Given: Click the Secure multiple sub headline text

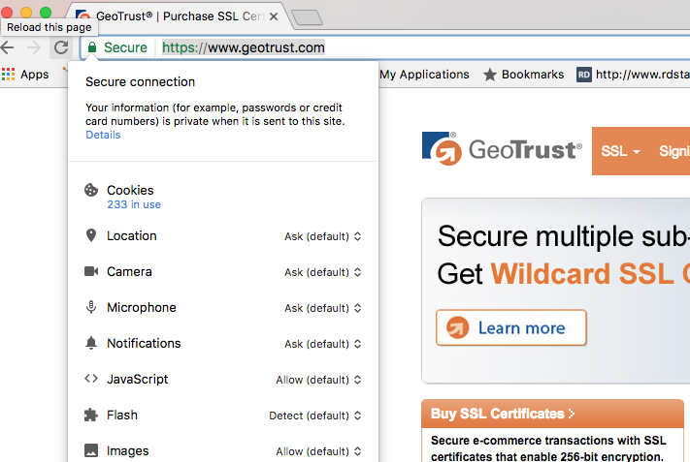Looking at the screenshot, I should tap(564, 236).
